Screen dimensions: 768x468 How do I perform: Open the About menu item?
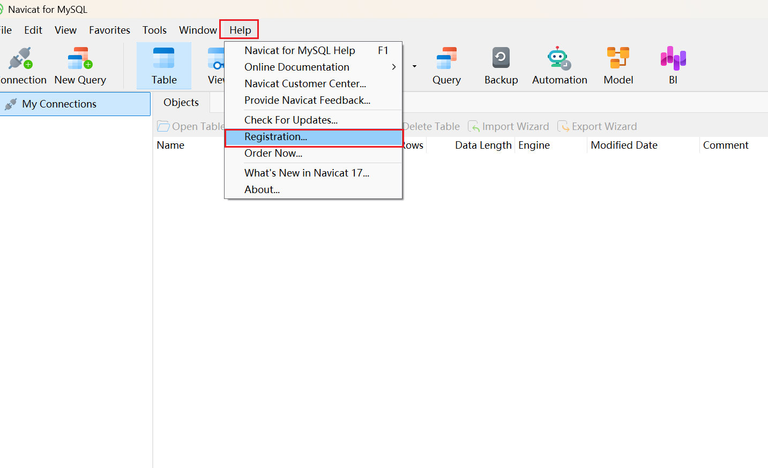[314, 189]
